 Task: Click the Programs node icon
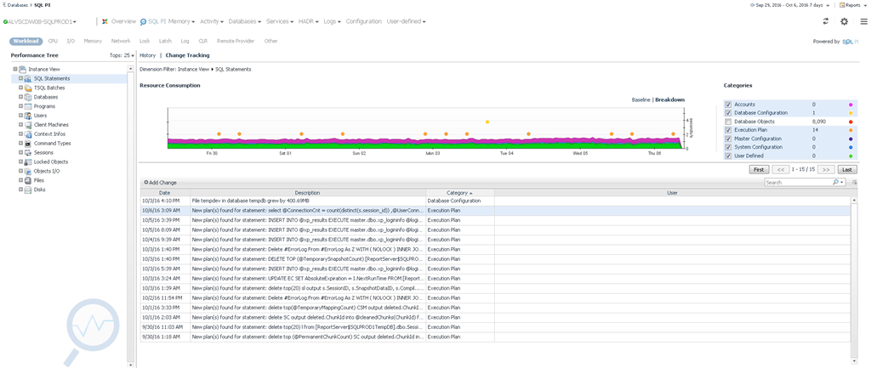pyautogui.click(x=28, y=106)
